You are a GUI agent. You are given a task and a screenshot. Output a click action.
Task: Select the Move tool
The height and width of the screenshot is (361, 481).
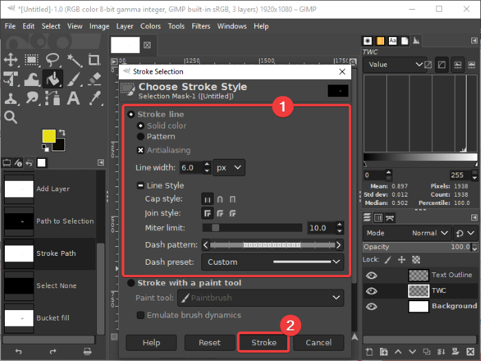pos(11,60)
